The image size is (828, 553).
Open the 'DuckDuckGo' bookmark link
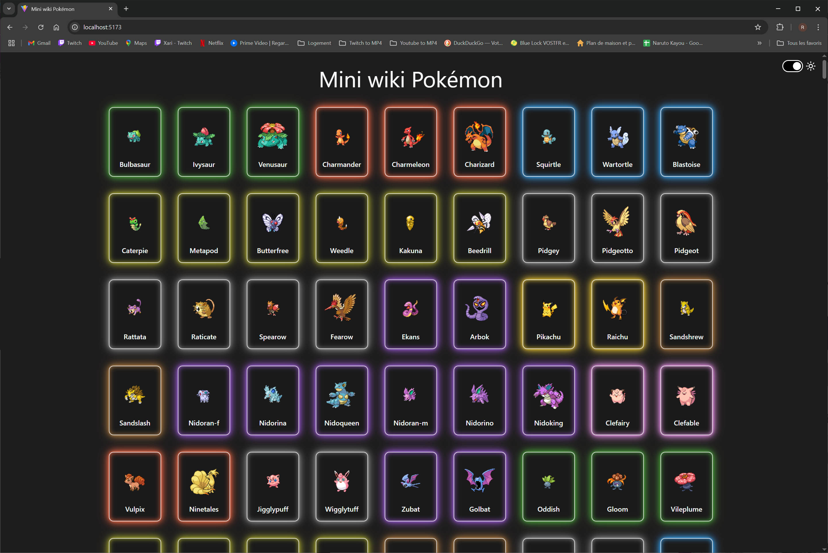473,43
